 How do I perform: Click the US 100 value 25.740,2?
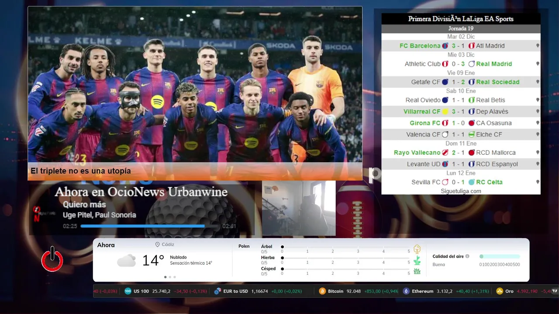(161, 291)
